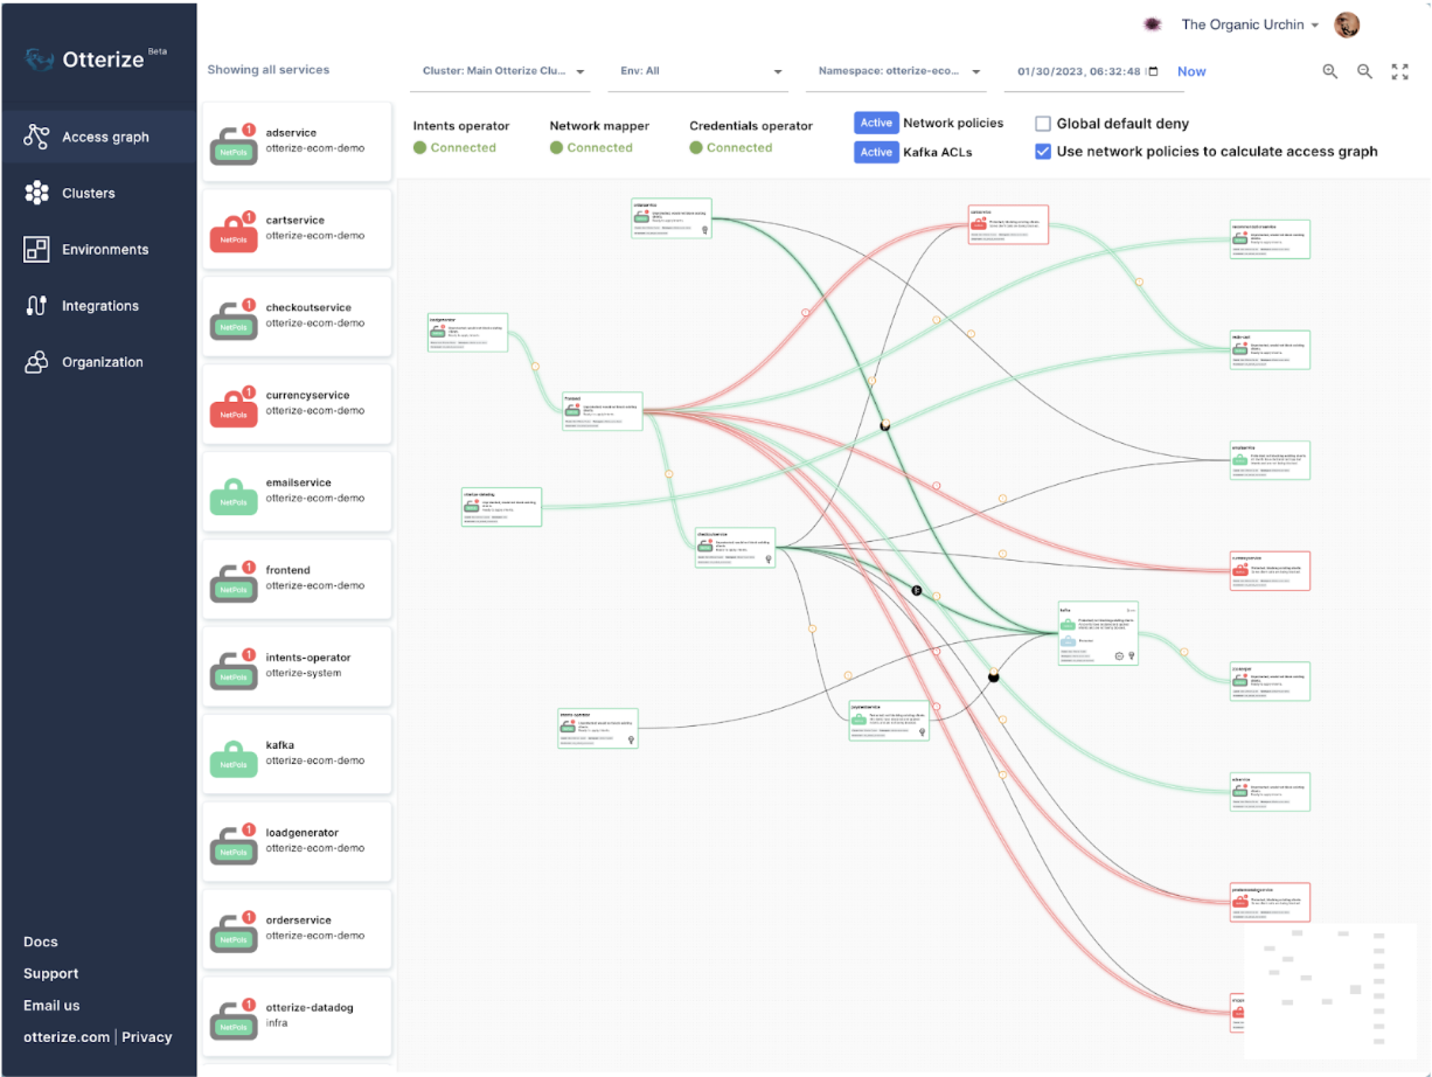The width and height of the screenshot is (1432, 1077).
Task: Click the frontend node in the graph
Action: click(x=602, y=410)
